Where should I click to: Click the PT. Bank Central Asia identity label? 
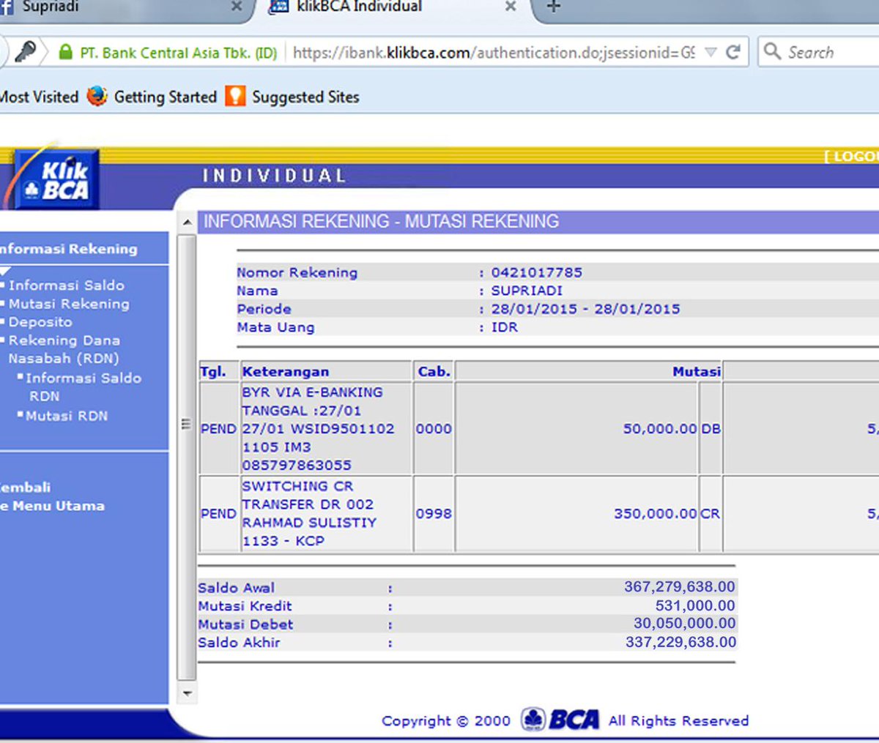click(x=179, y=53)
